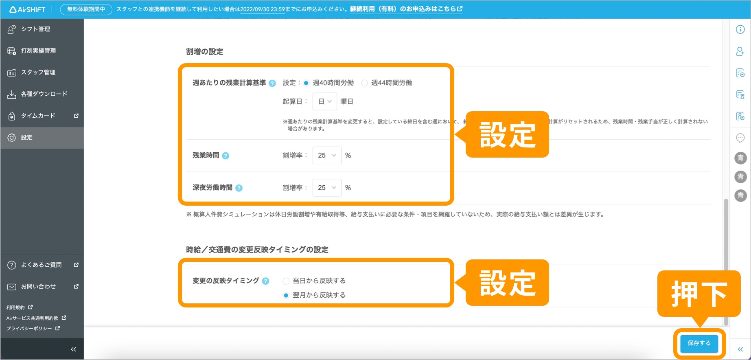Click the info icon in right panel
This screenshot has height=360, width=751.
pyautogui.click(x=740, y=29)
